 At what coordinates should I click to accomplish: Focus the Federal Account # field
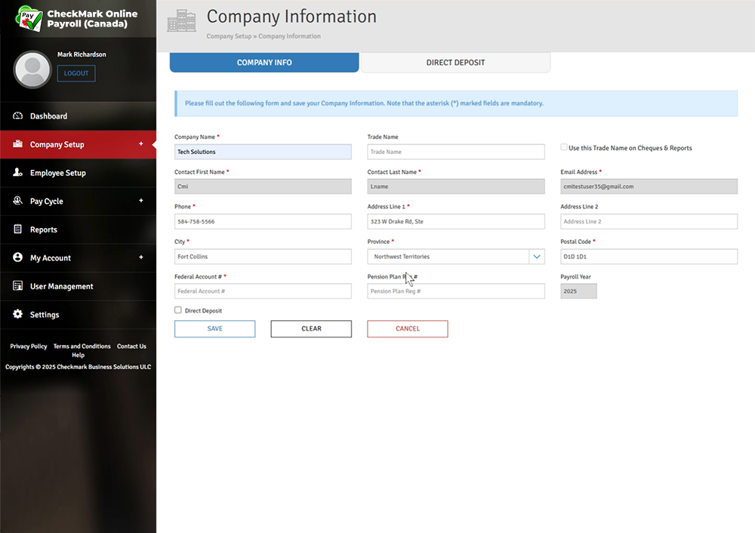coord(263,291)
